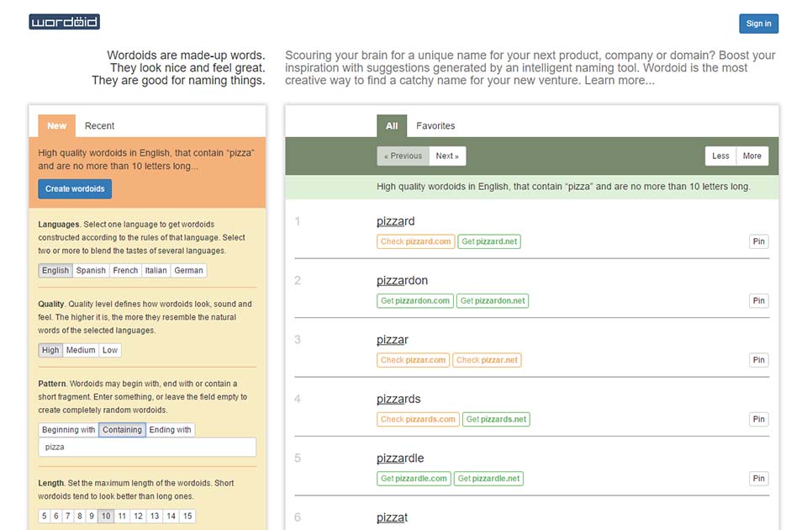
Task: Check pizzard.com availability
Action: 416,241
